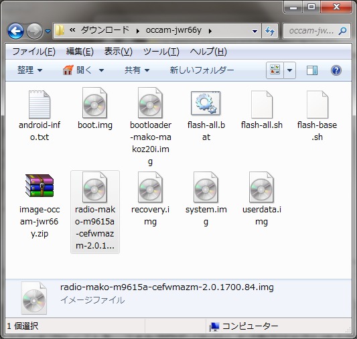Click 新しいフォルダー to create folder
This screenshot has width=357, height=339.
(202, 70)
